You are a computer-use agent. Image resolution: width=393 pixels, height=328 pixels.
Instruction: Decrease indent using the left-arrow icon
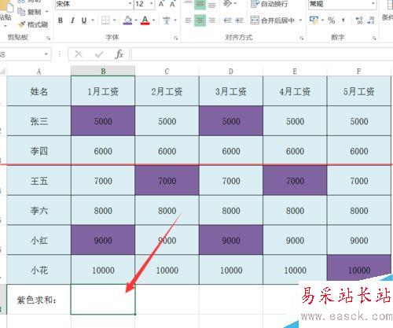coord(227,20)
